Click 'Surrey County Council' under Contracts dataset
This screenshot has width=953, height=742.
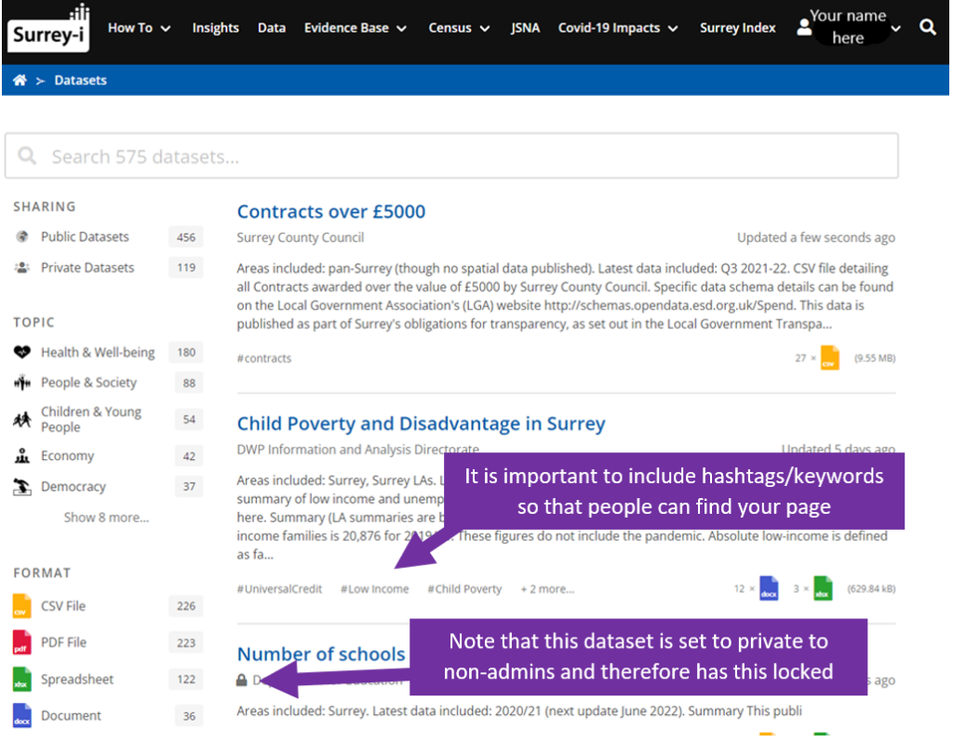pyautogui.click(x=301, y=237)
